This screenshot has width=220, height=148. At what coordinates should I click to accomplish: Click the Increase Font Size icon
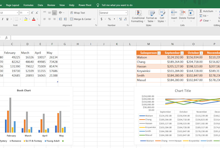[x=32, y=13]
